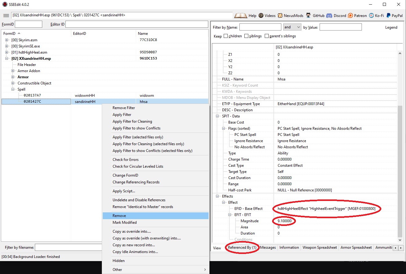Sort by the EditorID column header
The image size is (406, 274).
[104, 33]
